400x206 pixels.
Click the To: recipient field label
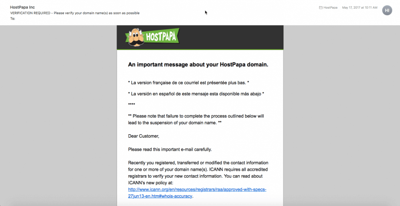coord(13,19)
